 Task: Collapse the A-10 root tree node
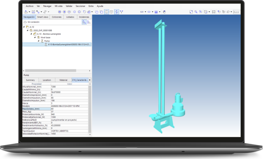(x=24, y=27)
